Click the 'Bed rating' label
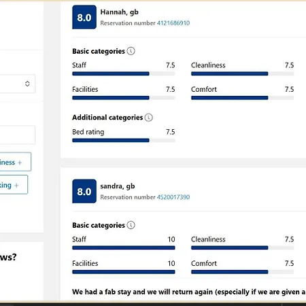This screenshot has height=306, width=306. [x=88, y=132]
